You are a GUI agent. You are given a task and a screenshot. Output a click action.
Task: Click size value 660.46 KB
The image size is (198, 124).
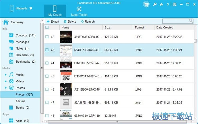[x=111, y=50]
